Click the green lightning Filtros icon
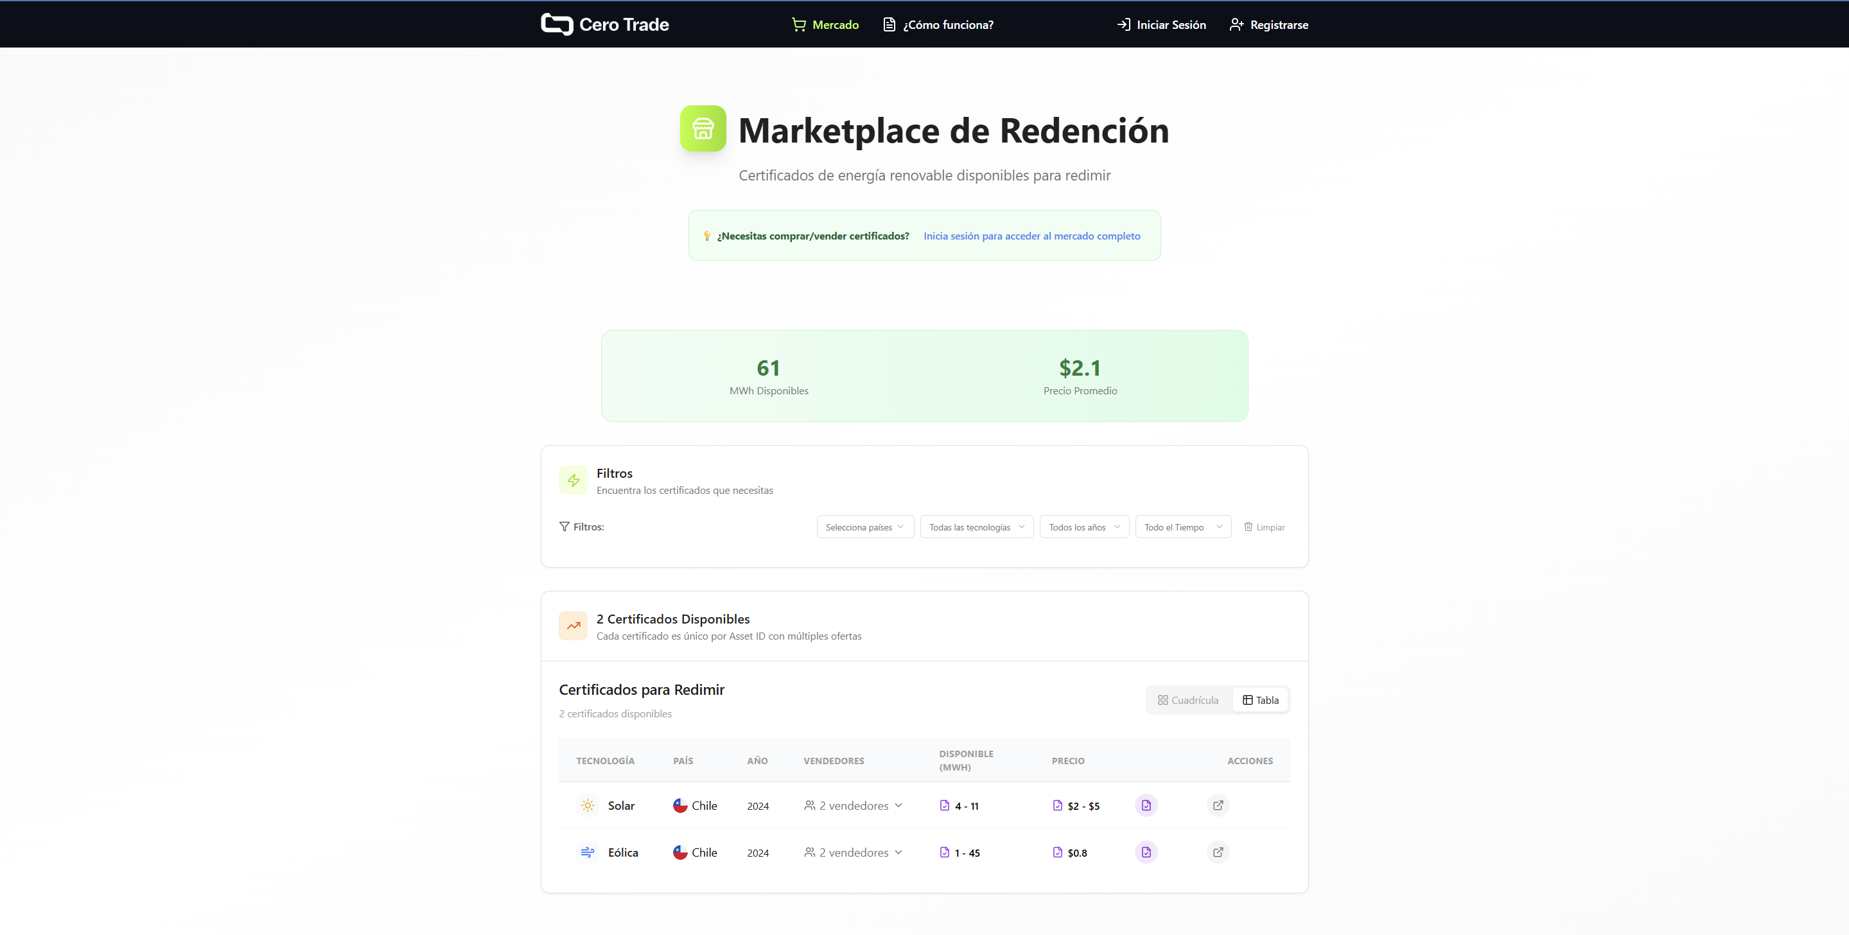This screenshot has width=1849, height=935. click(x=573, y=480)
